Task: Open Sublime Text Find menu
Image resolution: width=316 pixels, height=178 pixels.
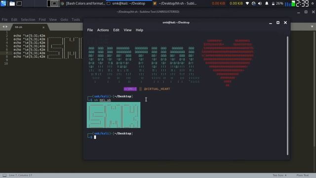Action: (x=42, y=20)
